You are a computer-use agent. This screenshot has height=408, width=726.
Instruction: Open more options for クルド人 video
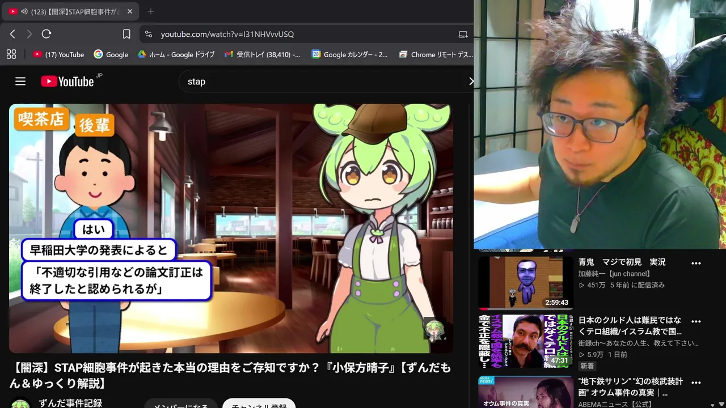[696, 321]
